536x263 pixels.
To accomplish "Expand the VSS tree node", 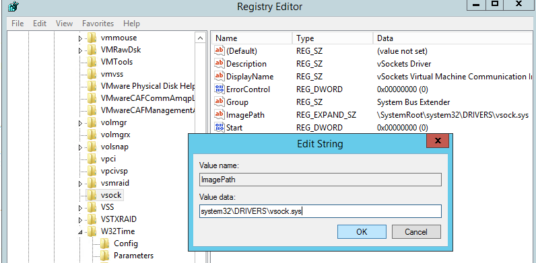I will pyautogui.click(x=80, y=208).
